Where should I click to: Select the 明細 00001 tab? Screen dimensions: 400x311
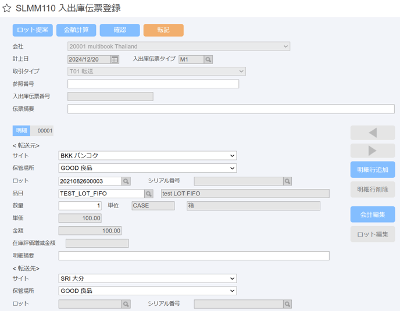pos(33,131)
